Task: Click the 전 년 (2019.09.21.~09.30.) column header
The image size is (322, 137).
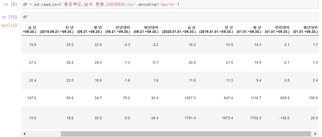Action: (x=57, y=30)
